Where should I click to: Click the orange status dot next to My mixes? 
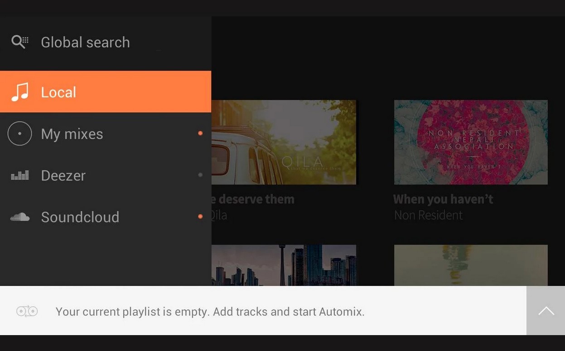(x=200, y=133)
